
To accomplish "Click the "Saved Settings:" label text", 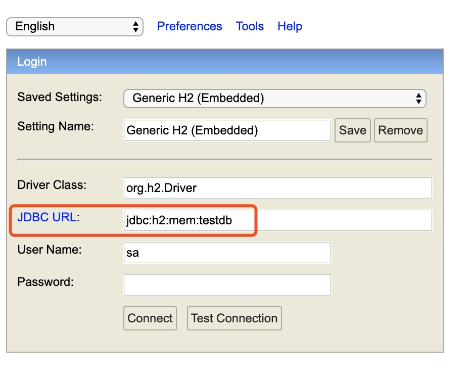I will coord(60,97).
